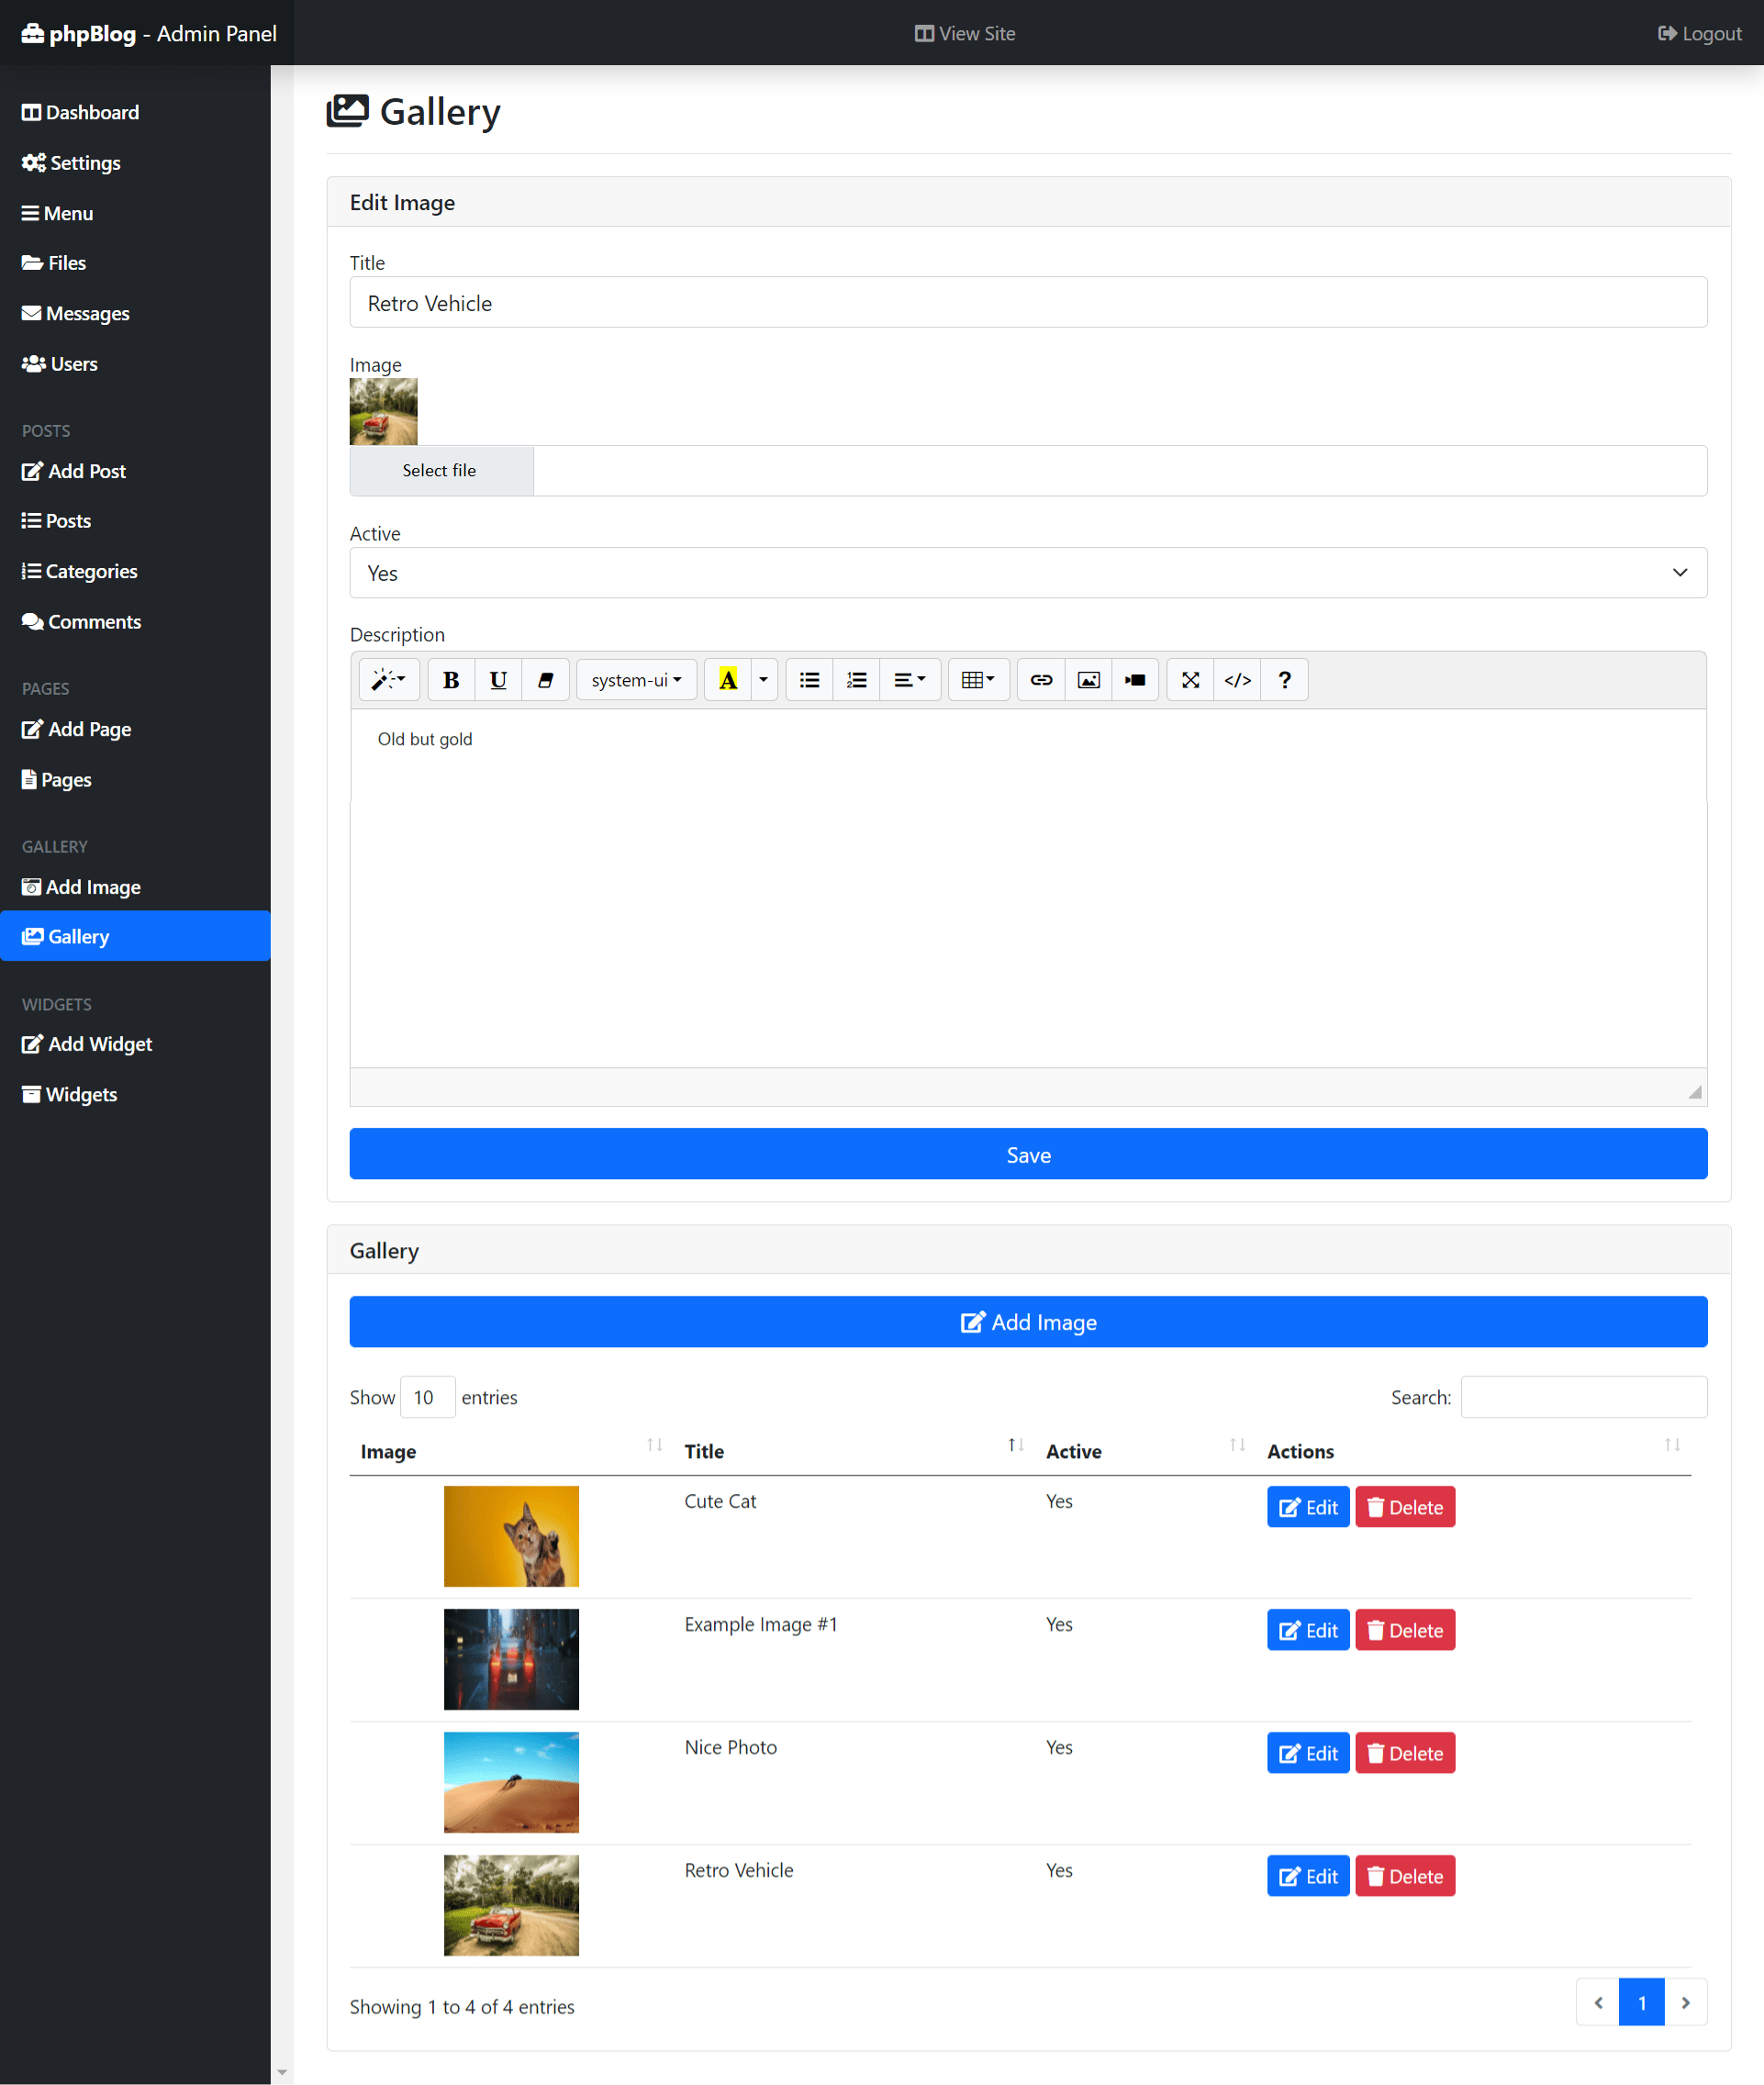1764x2085 pixels.
Task: Insert an unordered bullet list
Action: click(809, 680)
